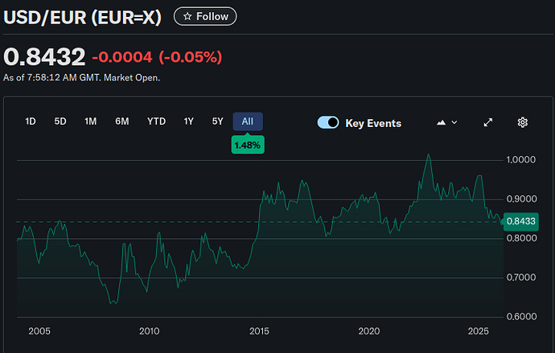Screen dimensions: 555x353
Task: Expand the chart type dropdown chevron
Action: tap(454, 122)
